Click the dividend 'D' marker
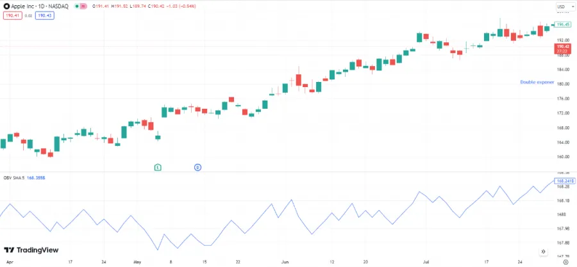The height and width of the screenshot is (267, 577). pos(197,167)
